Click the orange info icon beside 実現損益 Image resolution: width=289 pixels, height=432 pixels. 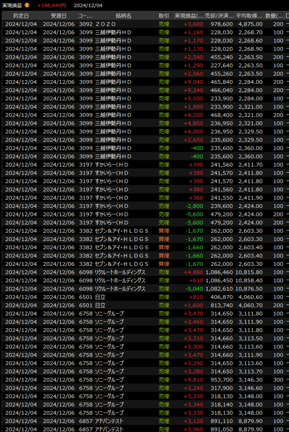(x=27, y=5)
